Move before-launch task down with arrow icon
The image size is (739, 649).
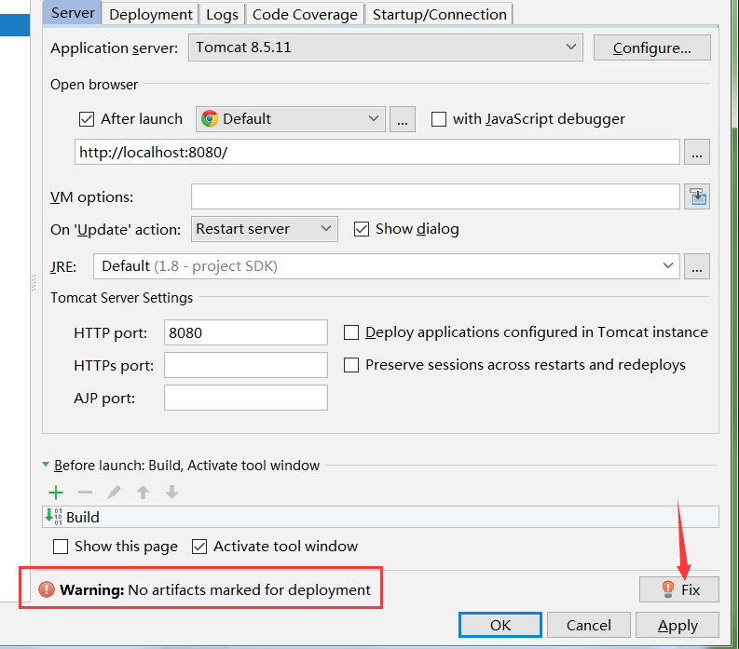coord(171,493)
